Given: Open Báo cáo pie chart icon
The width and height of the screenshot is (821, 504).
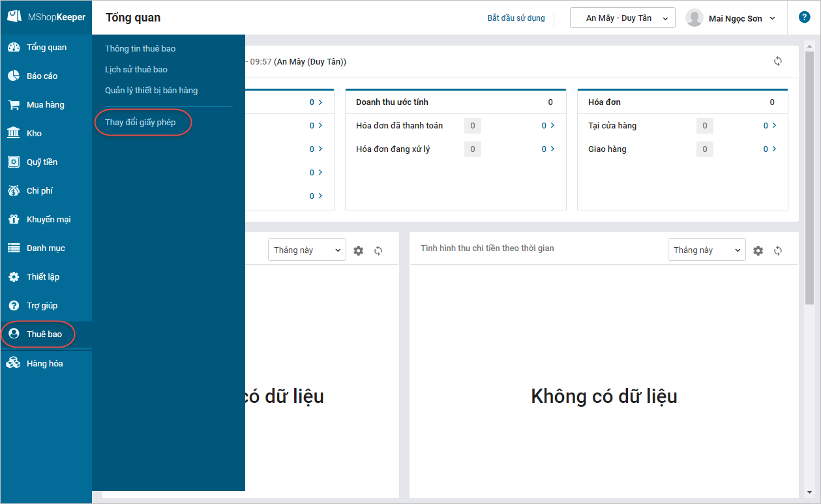Looking at the screenshot, I should 14,76.
